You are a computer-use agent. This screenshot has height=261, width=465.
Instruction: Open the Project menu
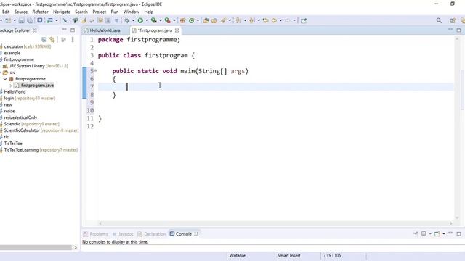(x=99, y=12)
